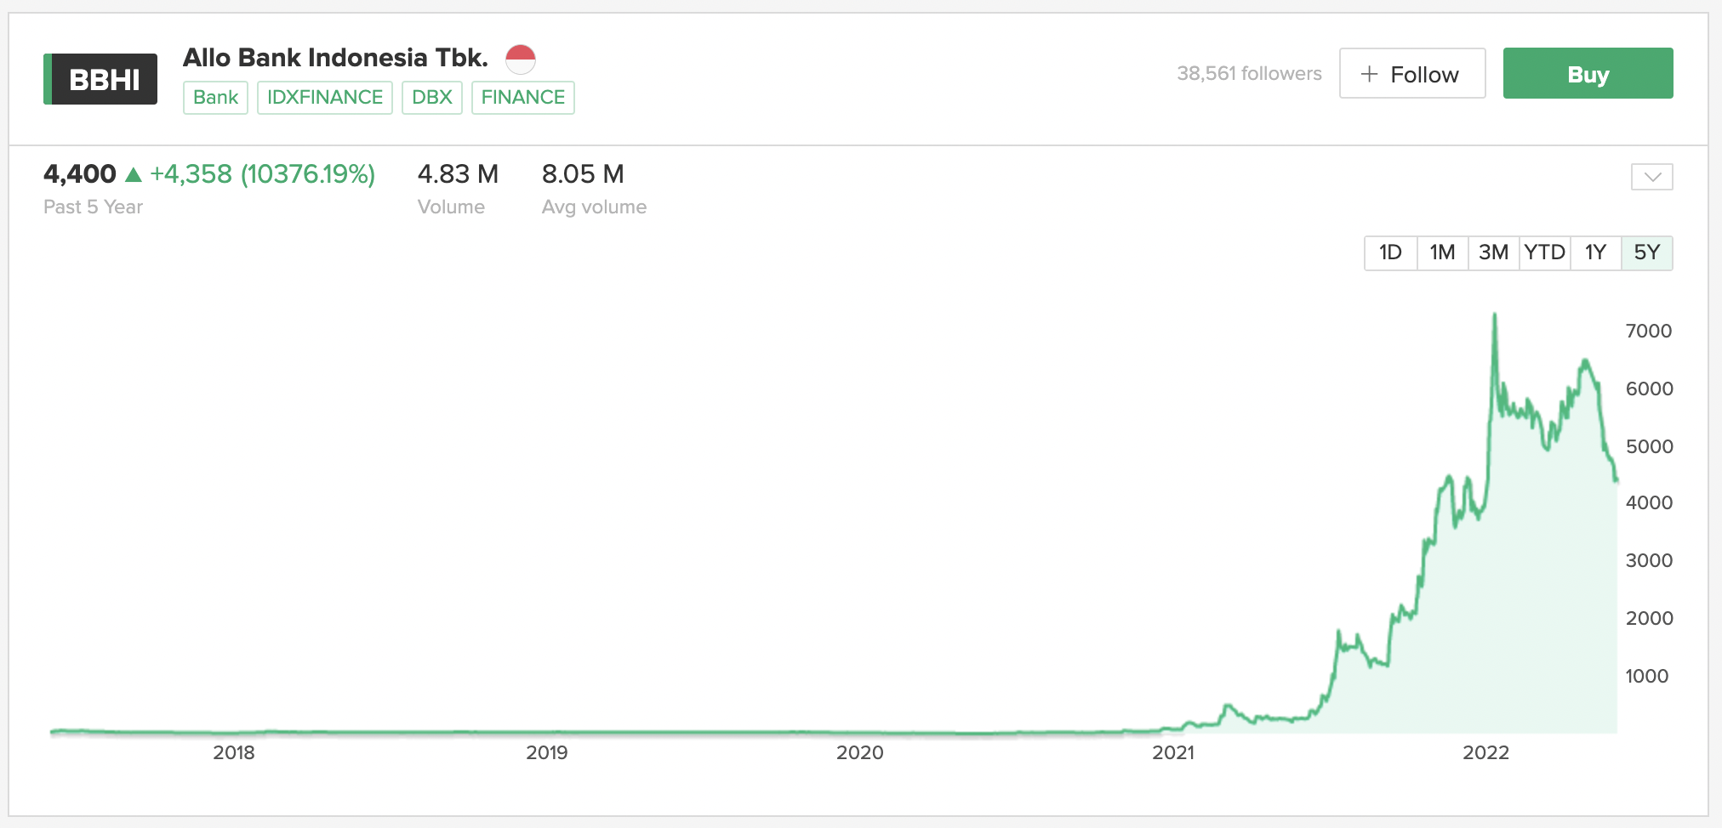Viewport: 1722px width, 828px height.
Task: Click the 2021 x-axis label
Action: click(1173, 752)
